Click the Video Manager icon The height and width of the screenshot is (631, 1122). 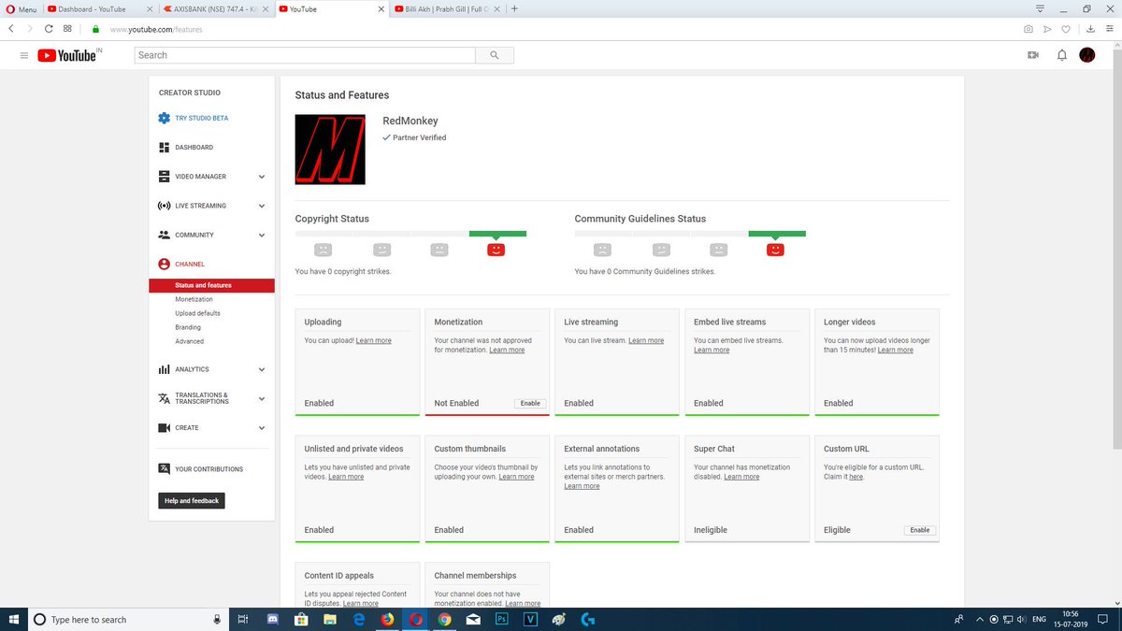pyautogui.click(x=164, y=177)
